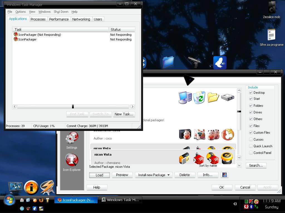
Task: Click New Task... in Task Manager
Action: [124, 114]
